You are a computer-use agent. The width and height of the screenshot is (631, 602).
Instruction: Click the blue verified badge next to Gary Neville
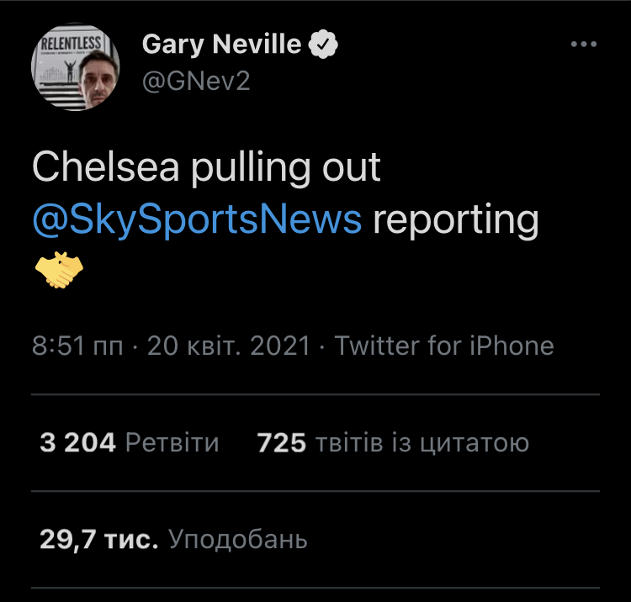coord(321,45)
